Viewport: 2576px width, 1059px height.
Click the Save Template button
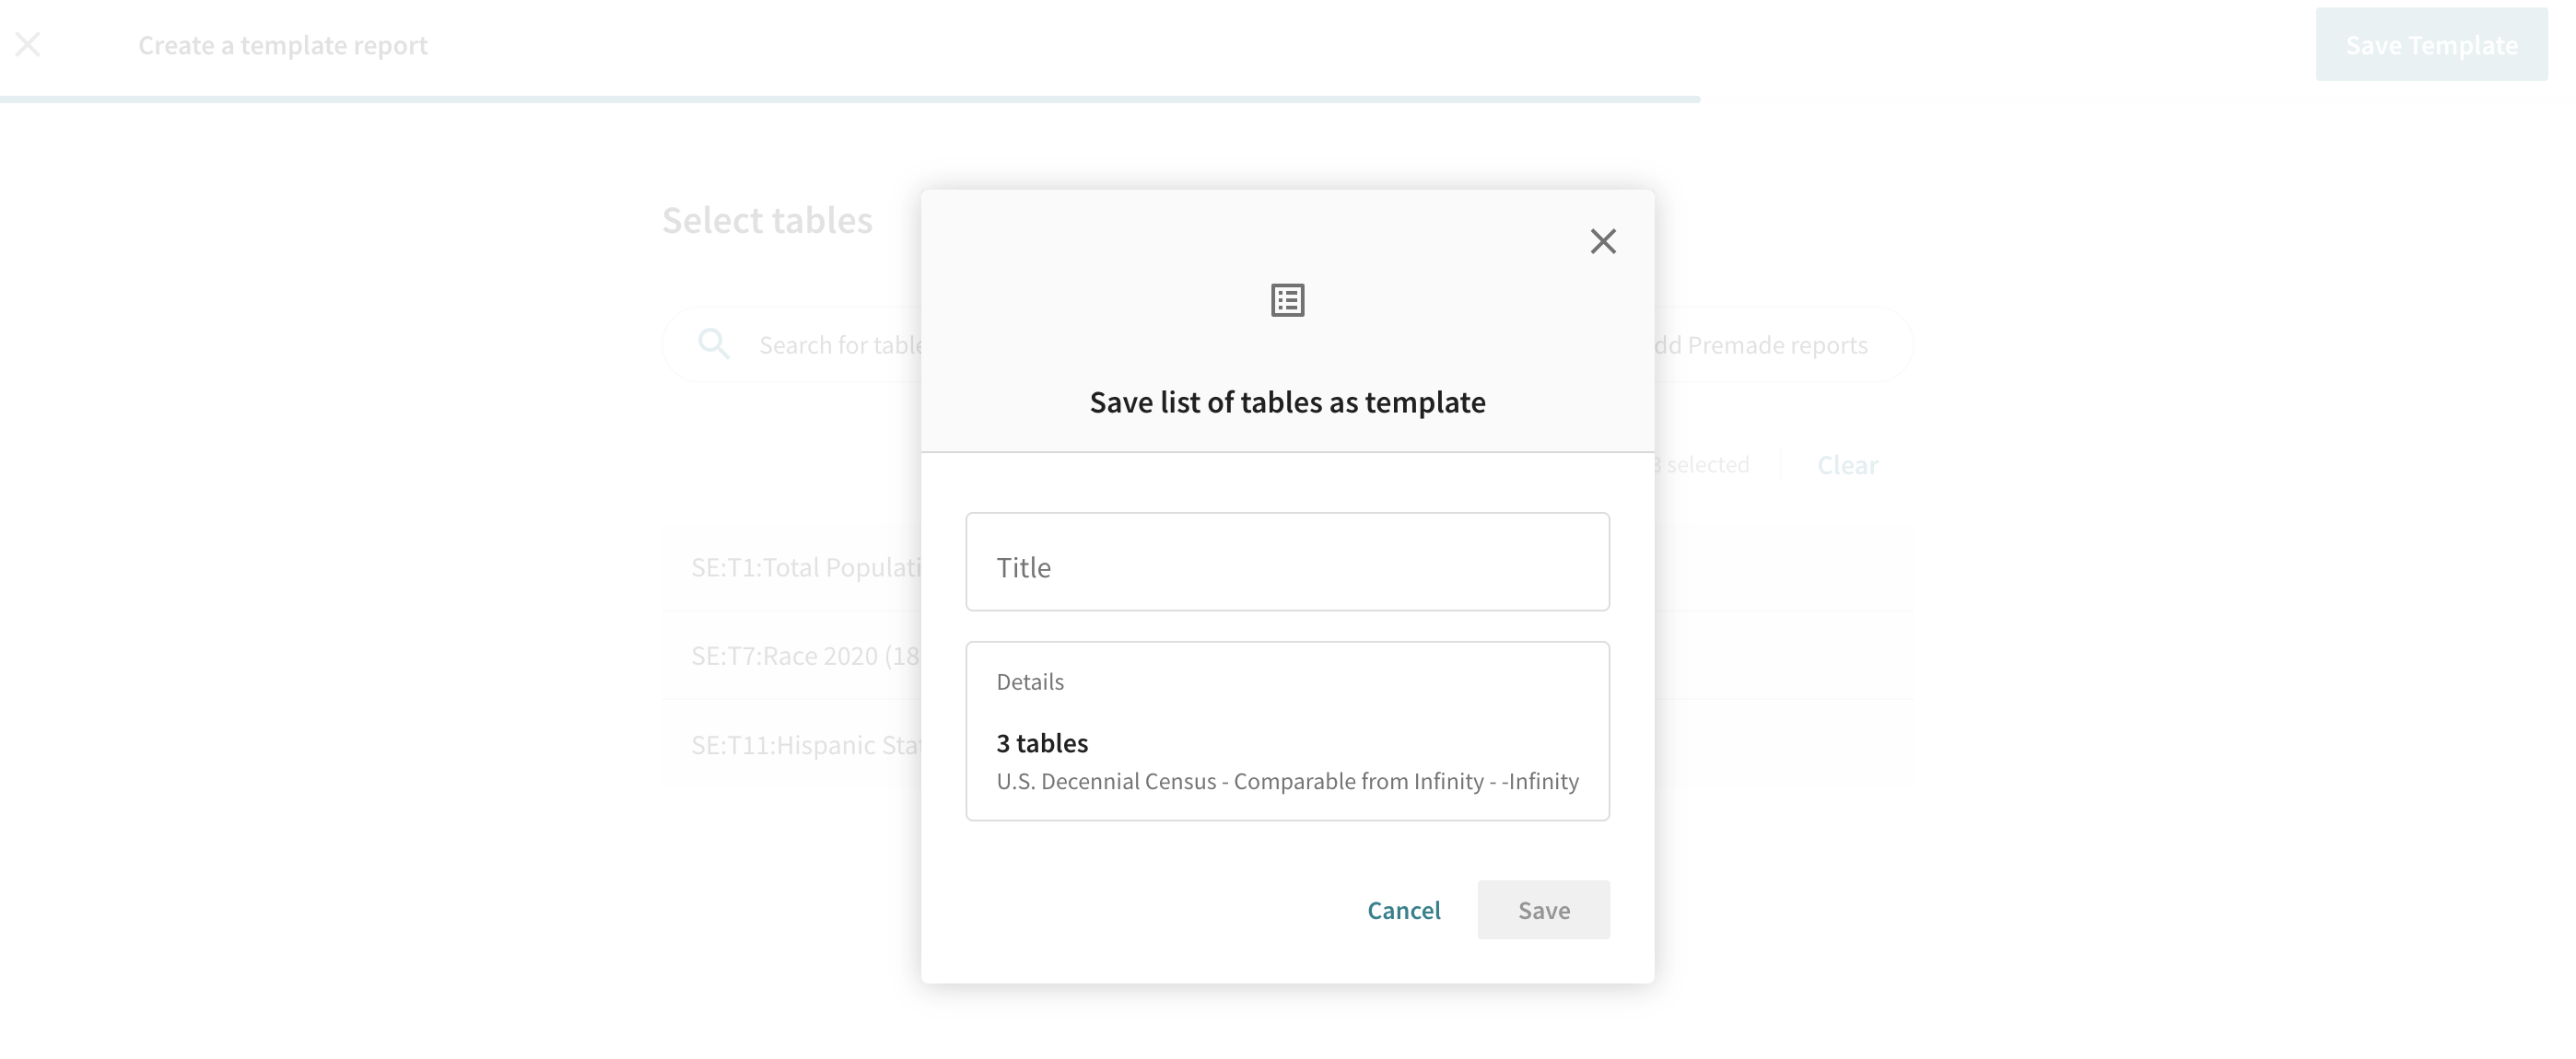pos(2431,45)
